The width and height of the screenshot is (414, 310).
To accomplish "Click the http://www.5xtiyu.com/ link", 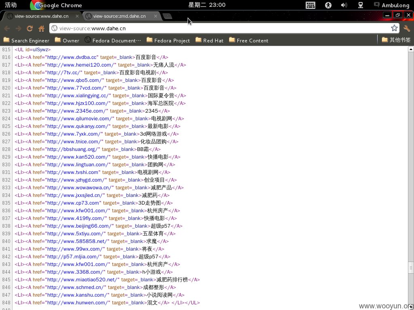I will tap(76, 233).
